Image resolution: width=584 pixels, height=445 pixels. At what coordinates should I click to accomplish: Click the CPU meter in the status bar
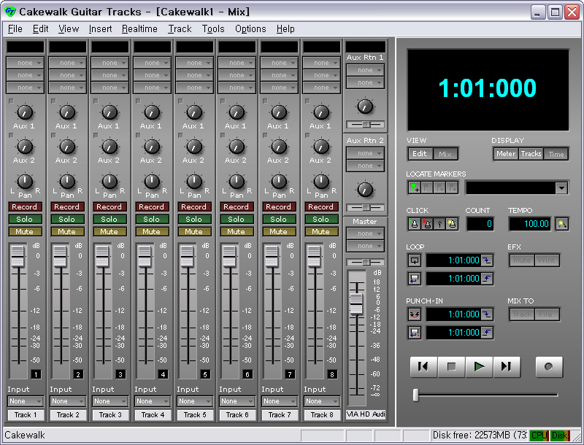click(x=539, y=436)
